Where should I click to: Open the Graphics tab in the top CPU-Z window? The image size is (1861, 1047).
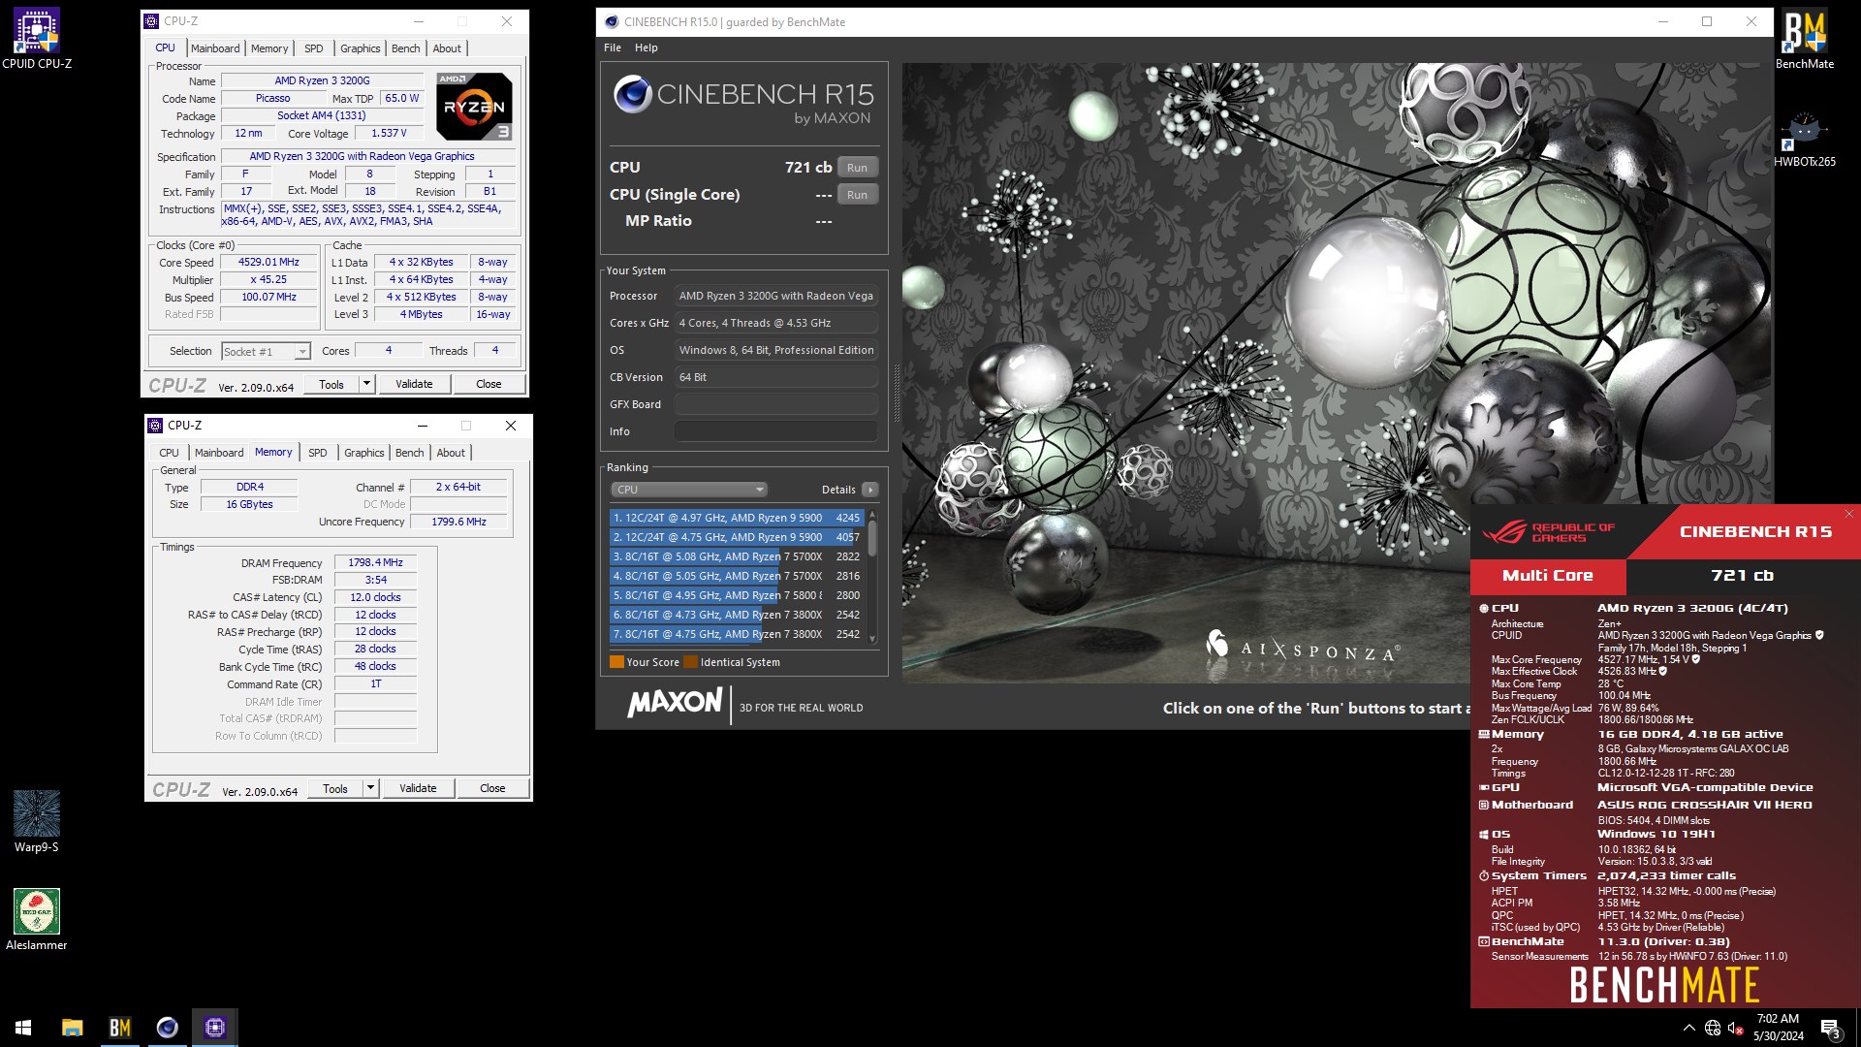tap(361, 48)
